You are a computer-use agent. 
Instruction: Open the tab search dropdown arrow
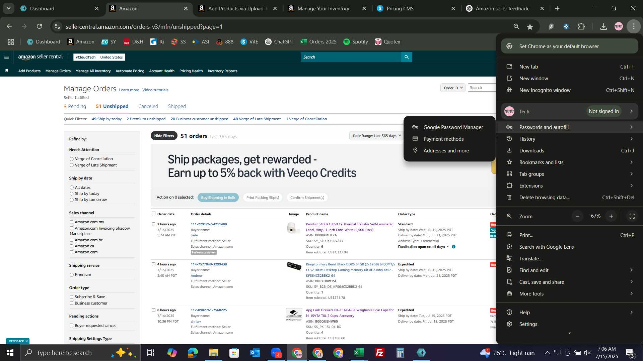click(9, 8)
